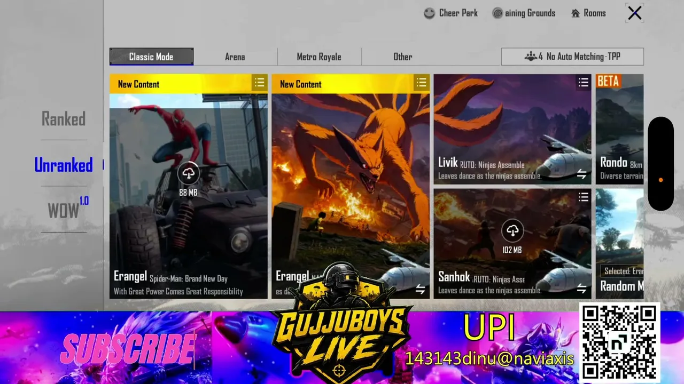Image resolution: width=684 pixels, height=384 pixels.
Task: Open Cheer Park from the top bar
Action: (450, 13)
